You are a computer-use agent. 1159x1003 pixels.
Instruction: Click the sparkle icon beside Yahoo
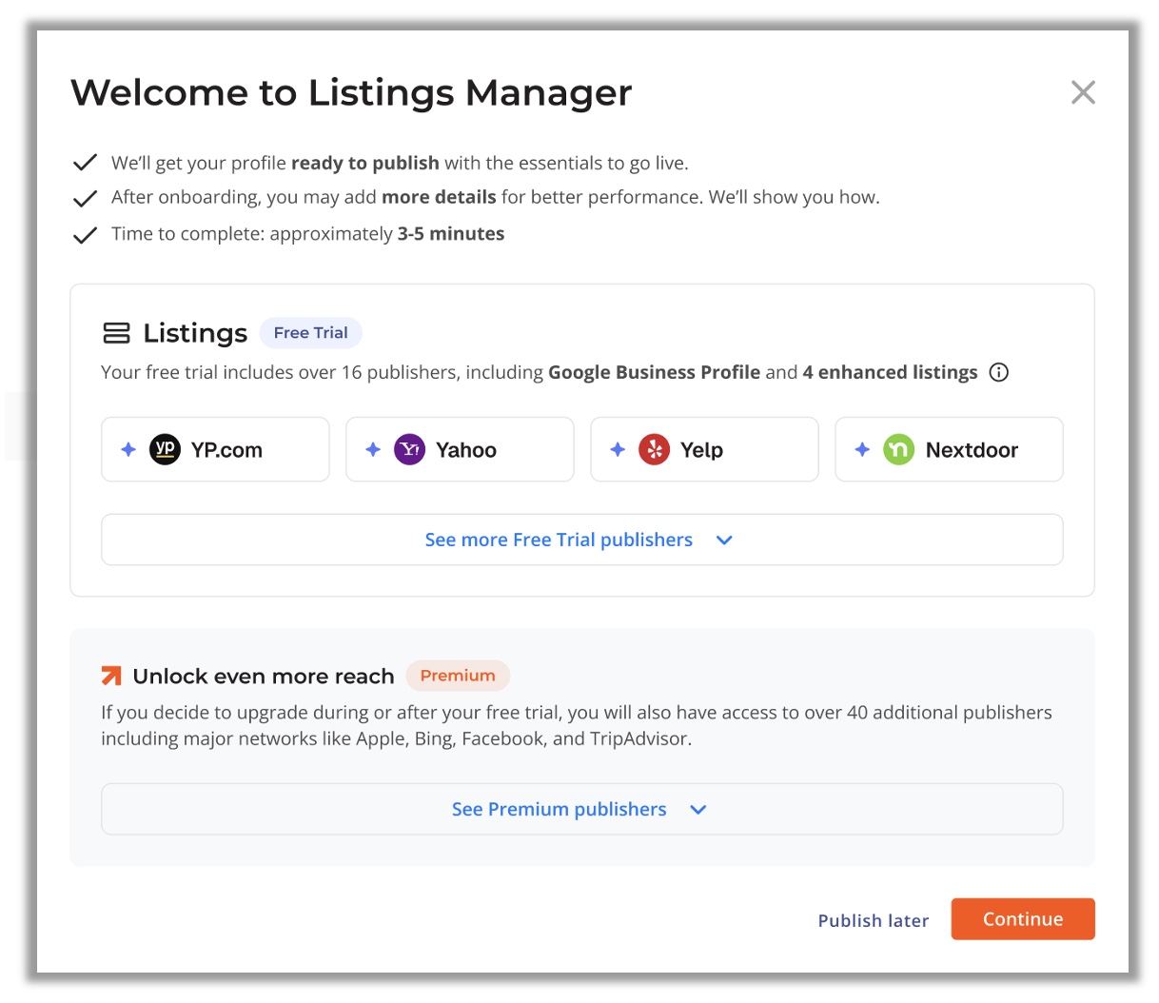point(373,449)
